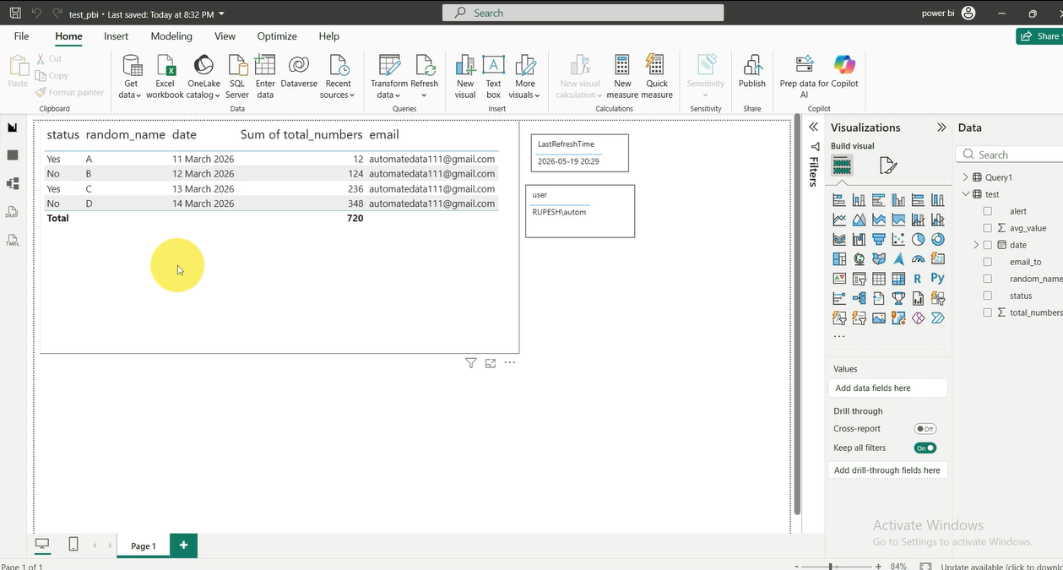This screenshot has width=1063, height=570.
Task: Create a New measure
Action: (x=622, y=77)
